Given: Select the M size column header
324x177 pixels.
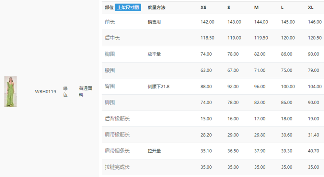Looking at the screenshot, I should point(256,7).
